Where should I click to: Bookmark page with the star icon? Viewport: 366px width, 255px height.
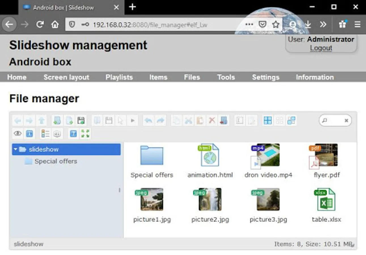(276, 25)
